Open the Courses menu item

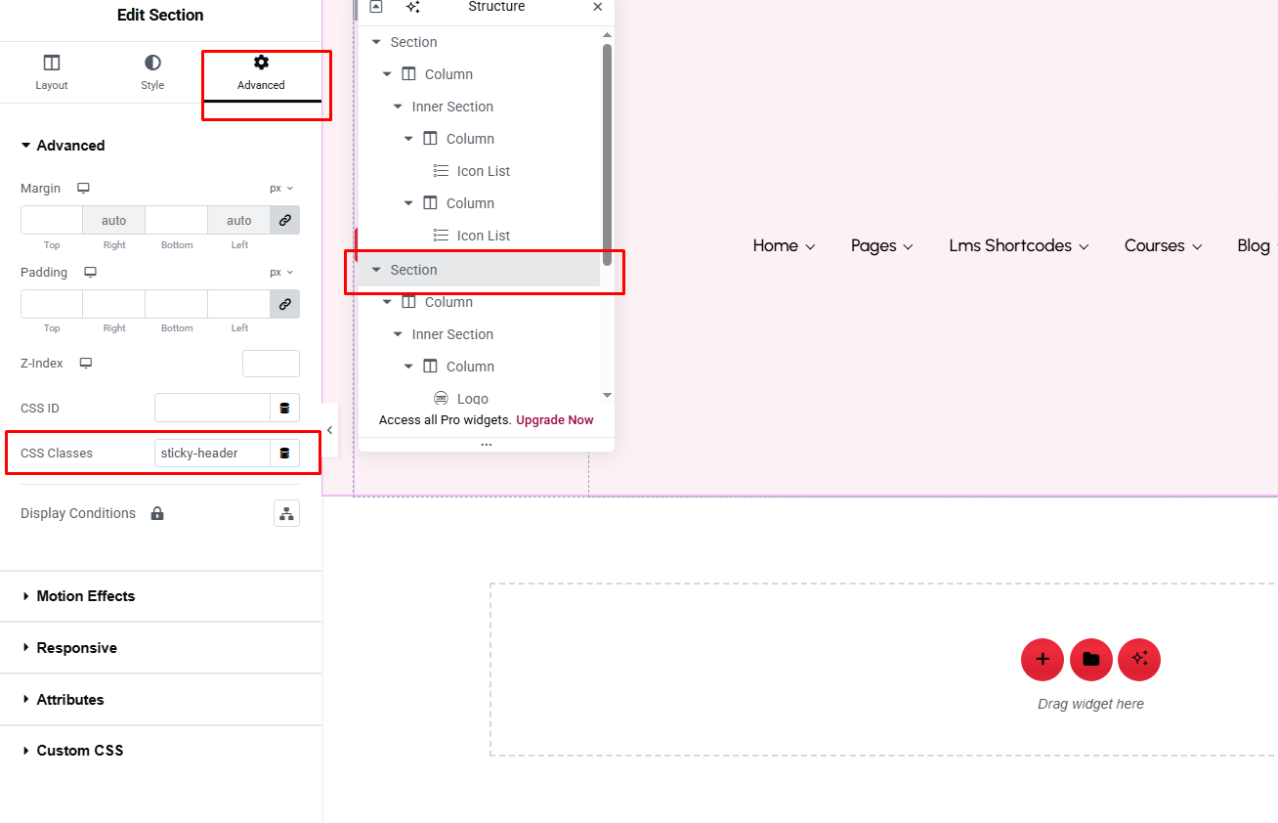1155,246
